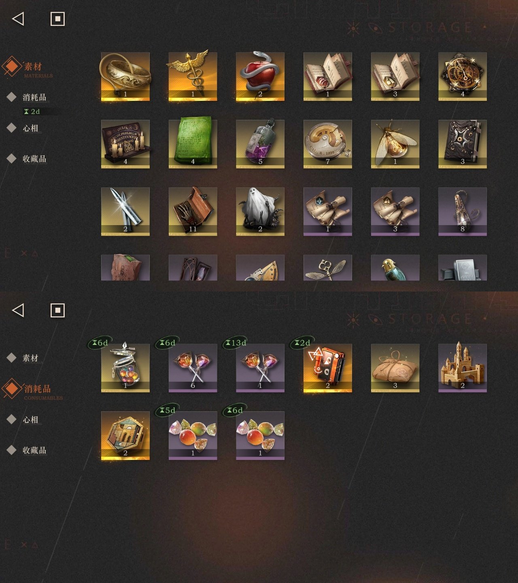This screenshot has height=583, width=518.
Task: Open the purple potion bottle item
Action: [260, 144]
